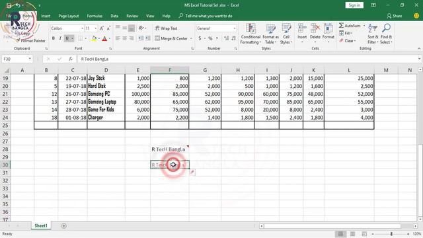Toggle Italic formatting

[60, 38]
